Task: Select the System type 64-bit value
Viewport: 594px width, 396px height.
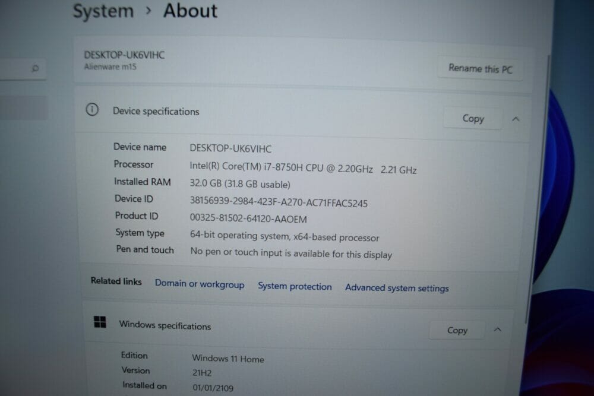Action: click(285, 236)
